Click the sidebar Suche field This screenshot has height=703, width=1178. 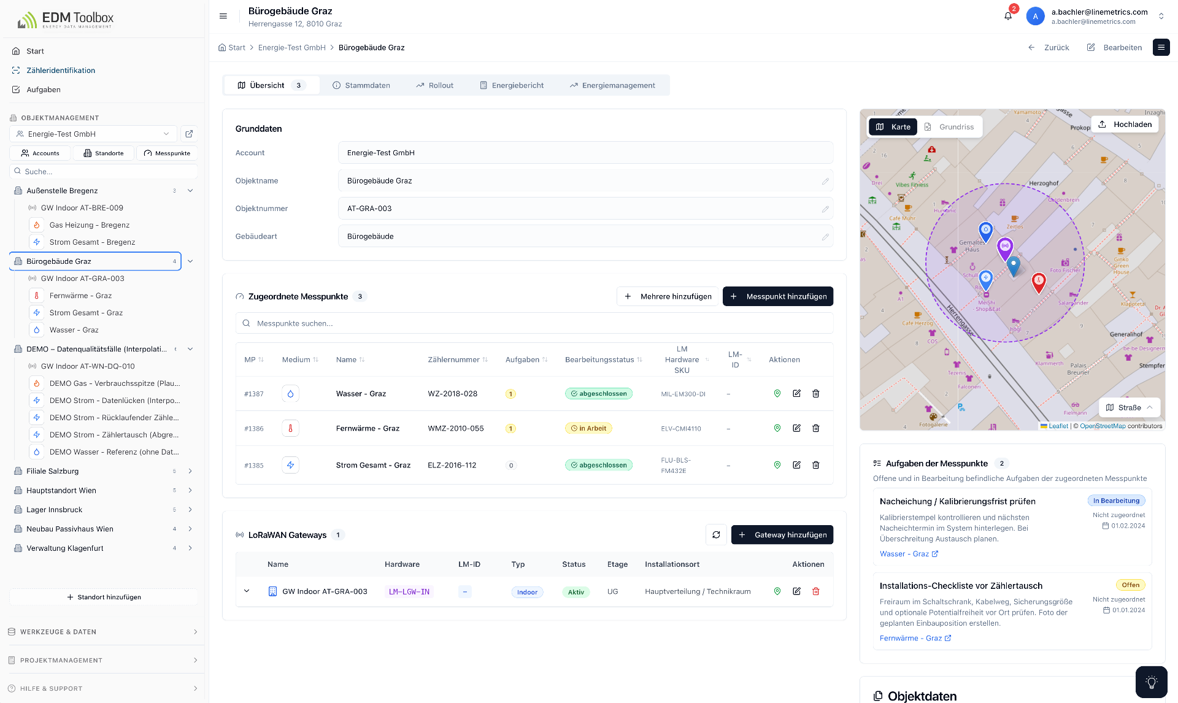click(x=104, y=172)
